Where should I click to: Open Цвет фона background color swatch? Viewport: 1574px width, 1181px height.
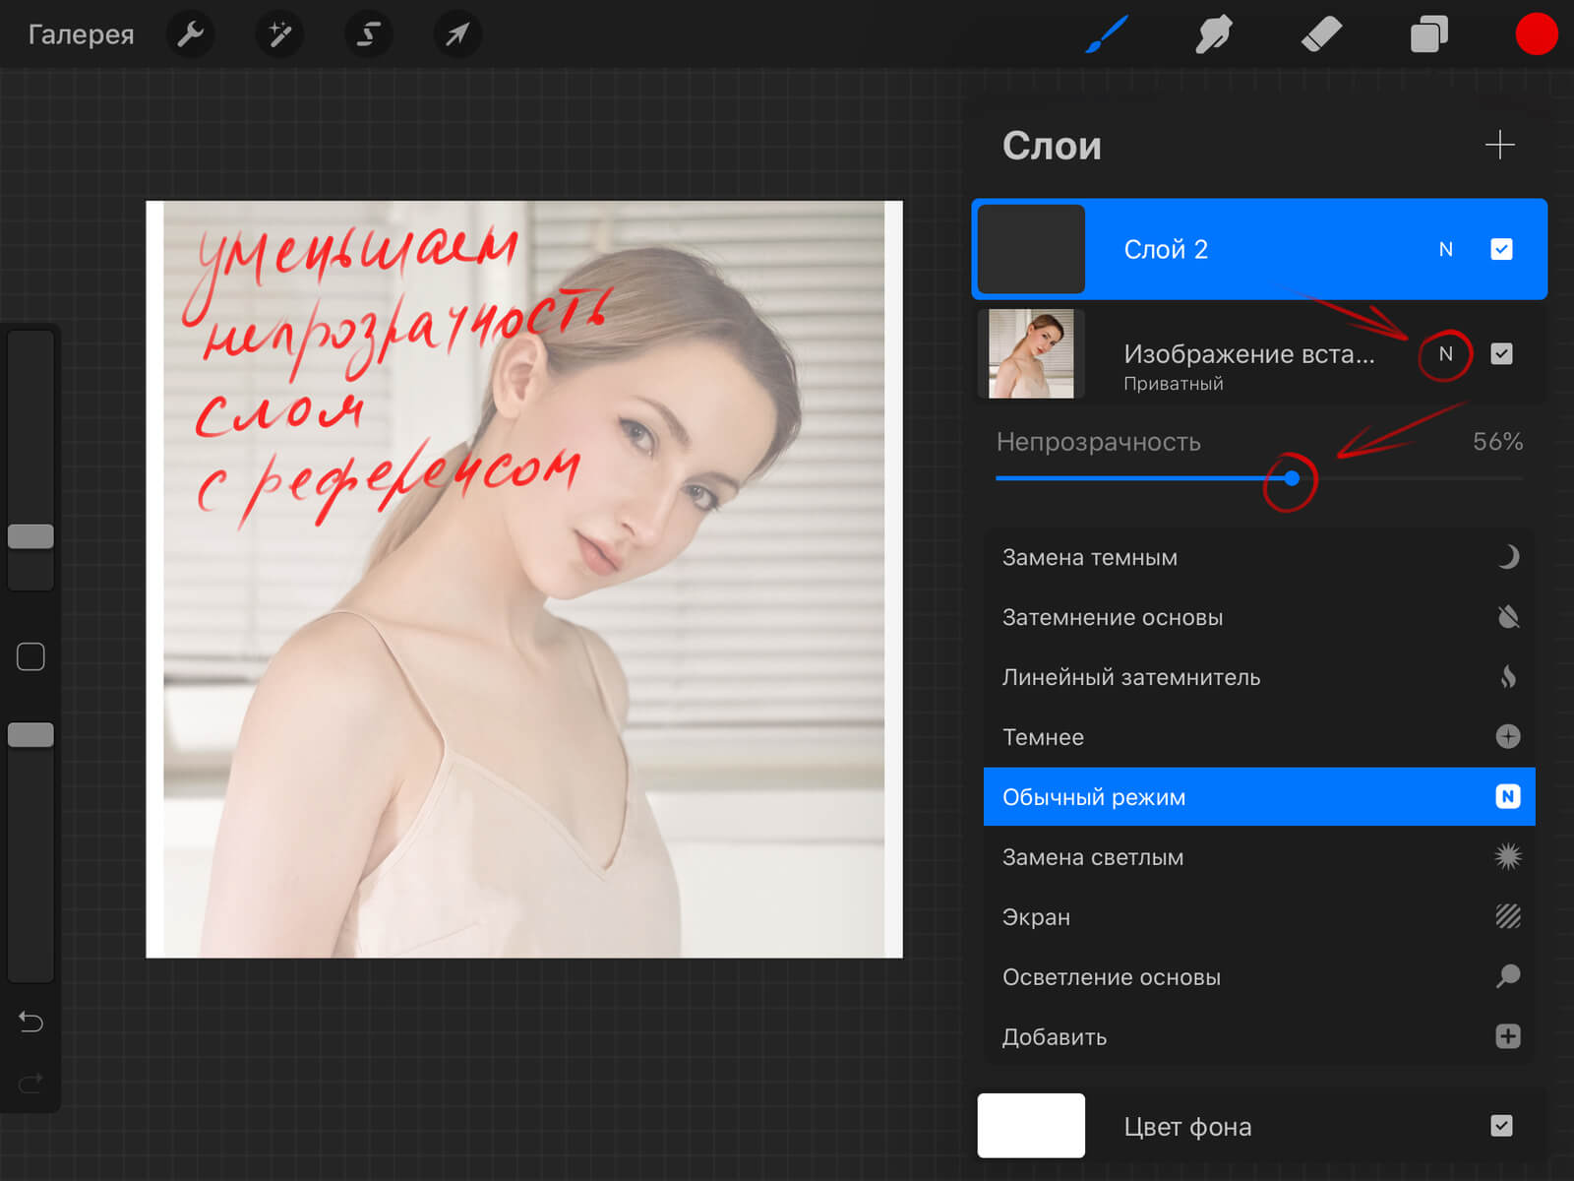click(x=1031, y=1126)
